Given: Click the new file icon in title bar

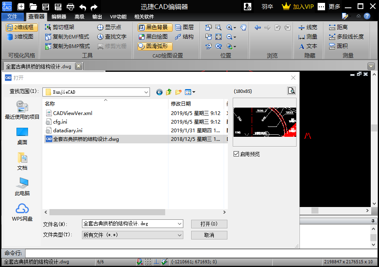Looking at the screenshot, I should (x=21, y=7).
